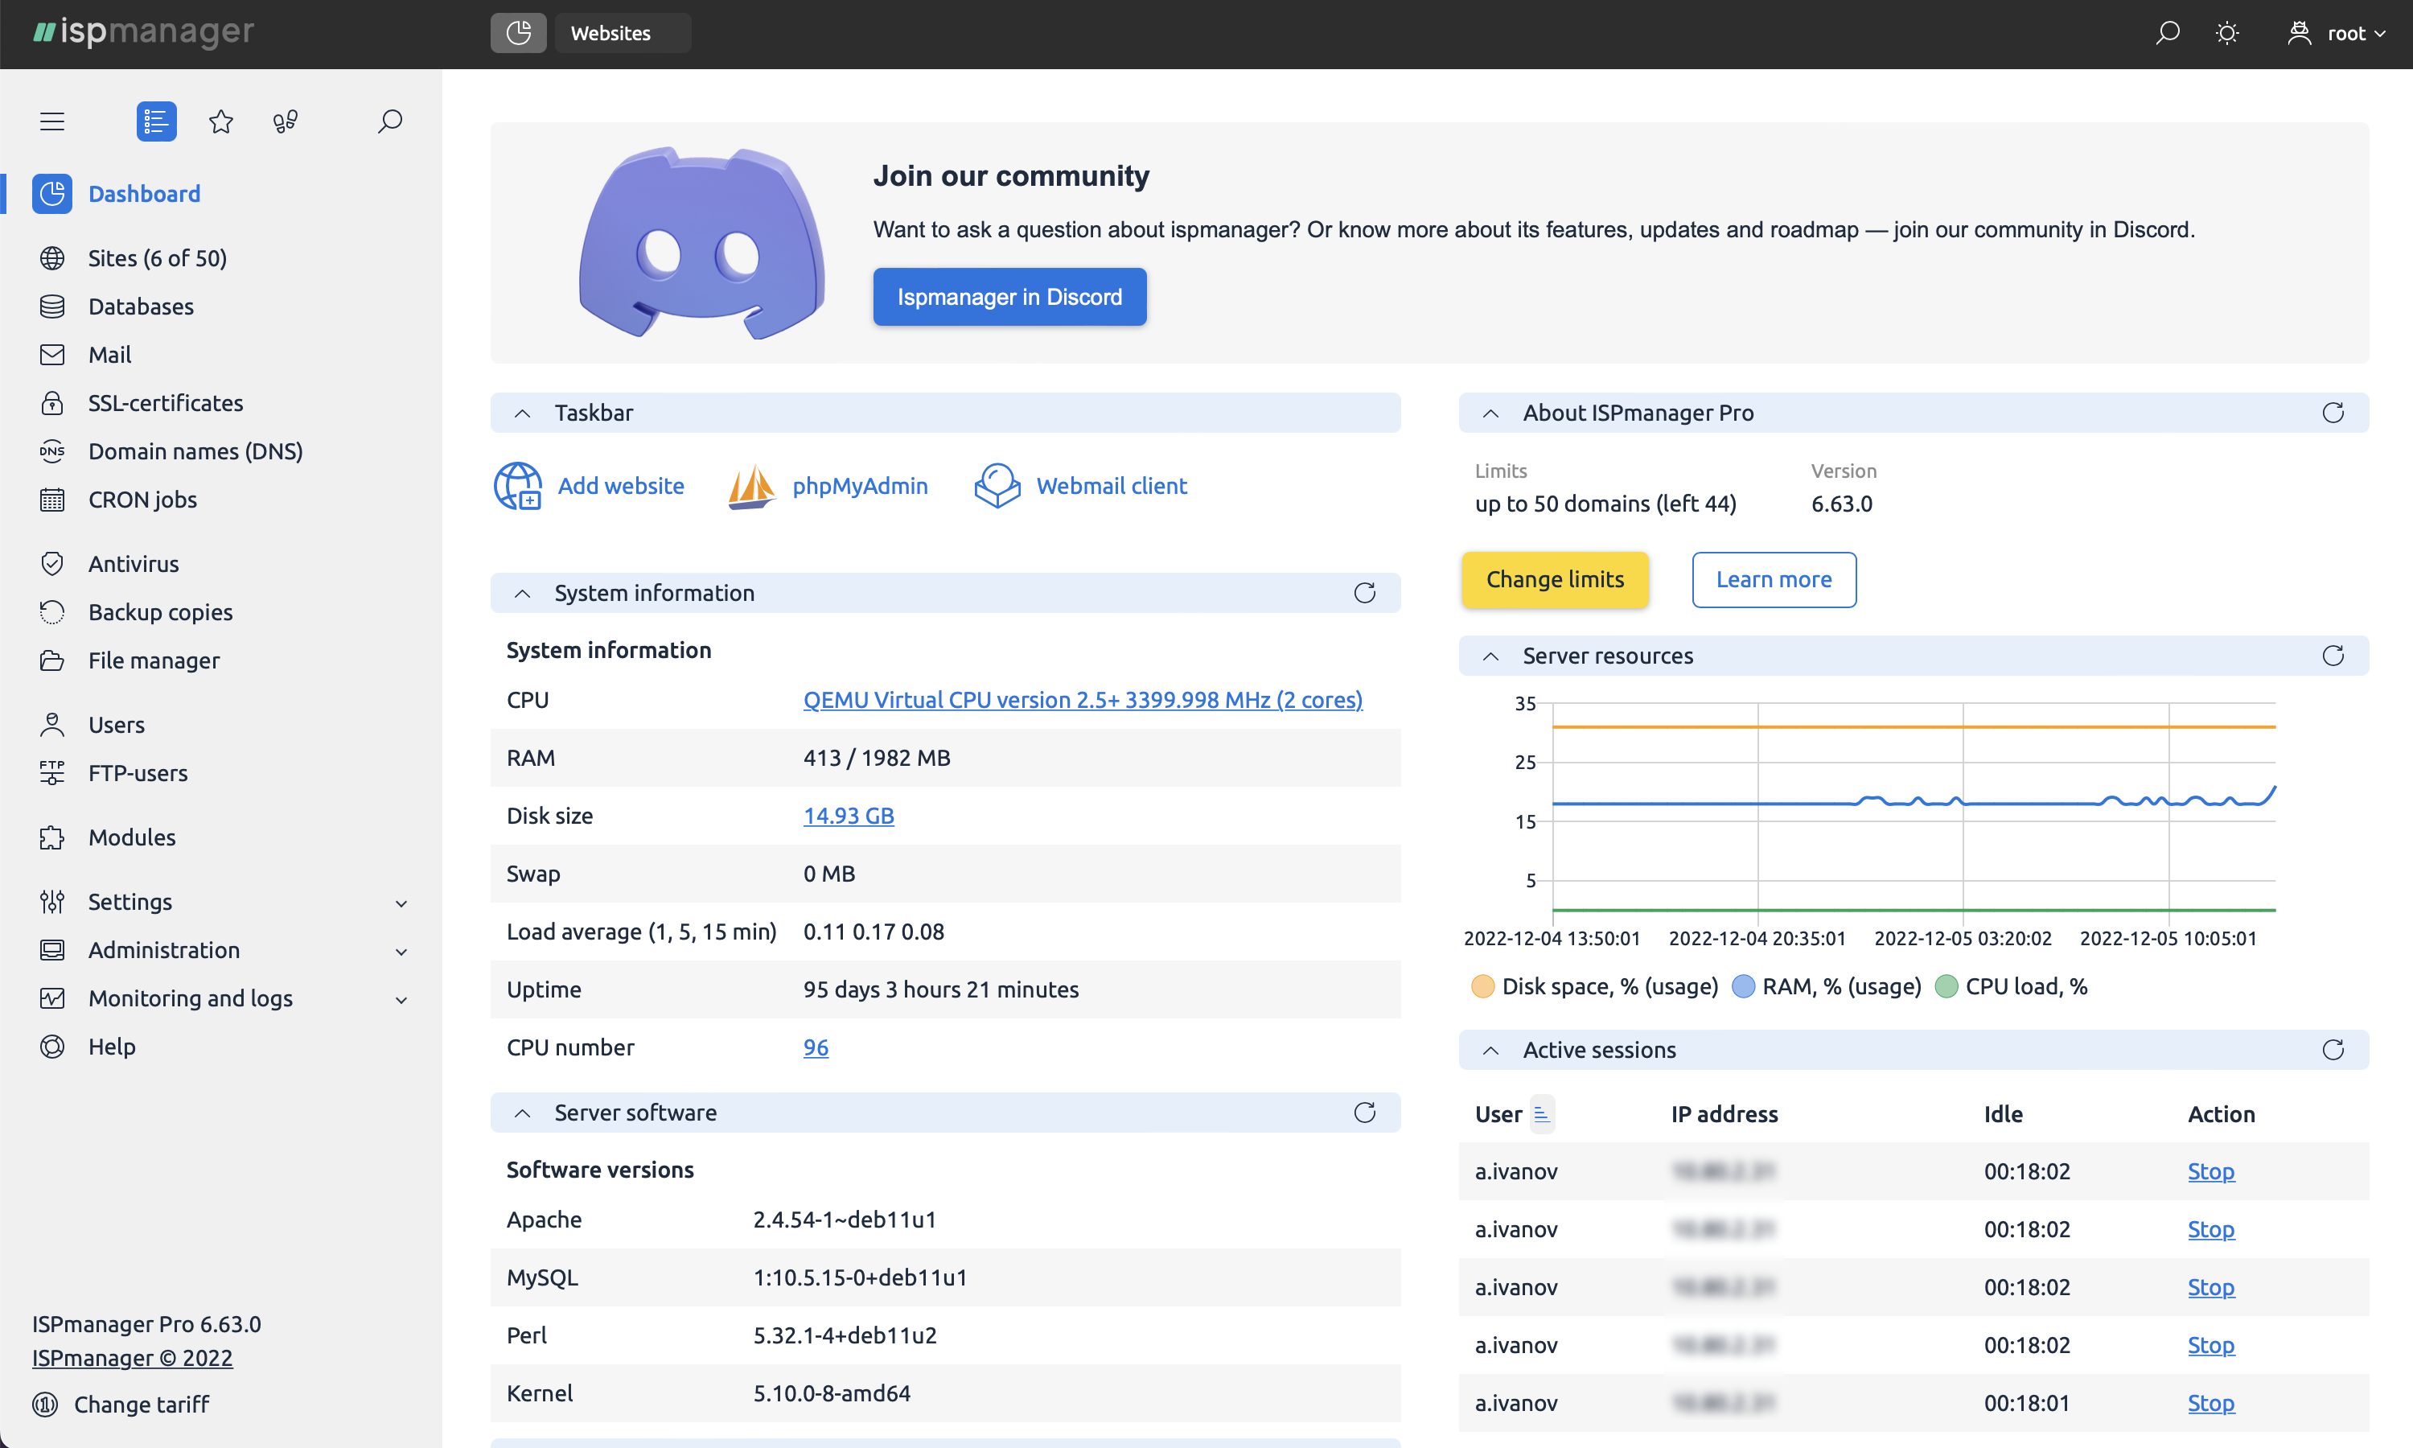2413x1448 pixels.
Task: Expand the Administration submenu chevron
Action: coord(401,952)
